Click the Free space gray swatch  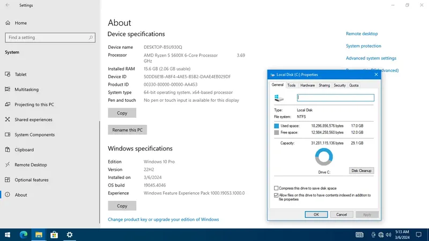pyautogui.click(x=276, y=132)
